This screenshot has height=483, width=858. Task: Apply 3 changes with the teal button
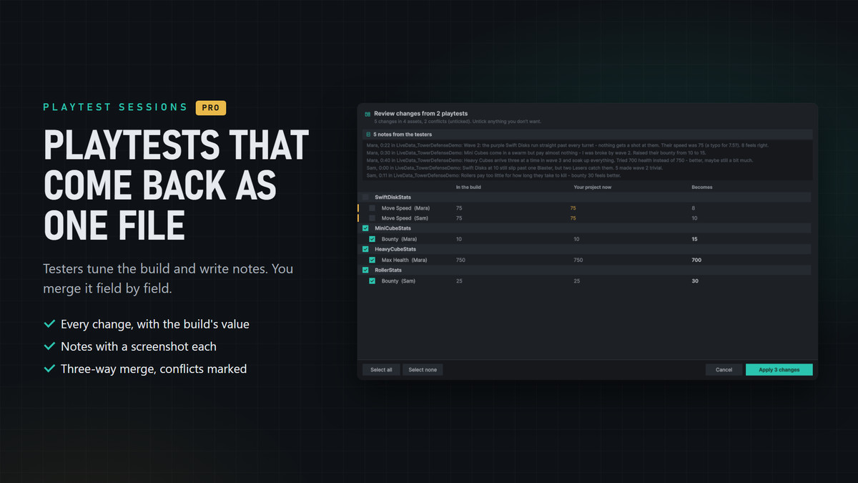click(x=779, y=370)
